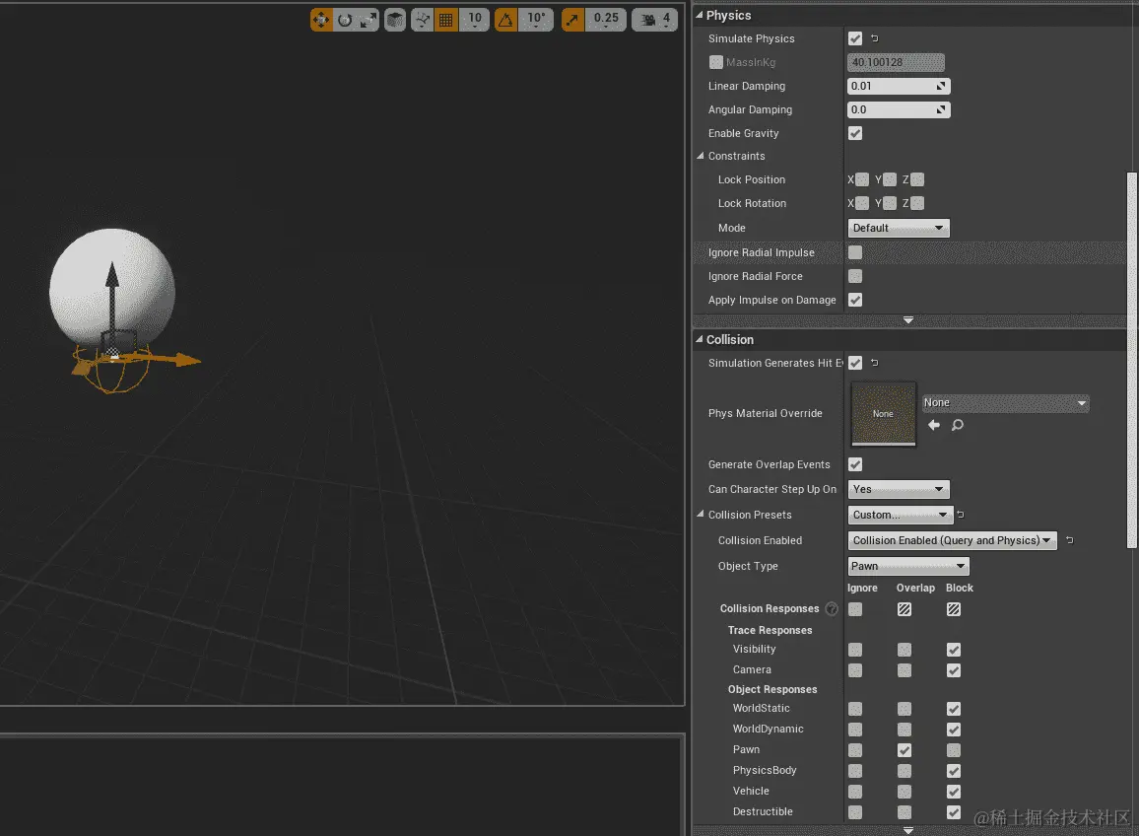
Task: Toggle scale snapping arrow icon
Action: pyautogui.click(x=572, y=20)
